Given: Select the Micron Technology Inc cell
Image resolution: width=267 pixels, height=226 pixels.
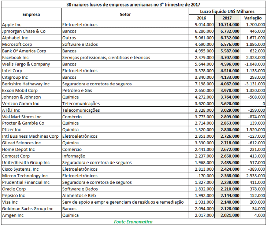Looking at the screenshot, I should (x=31, y=176).
